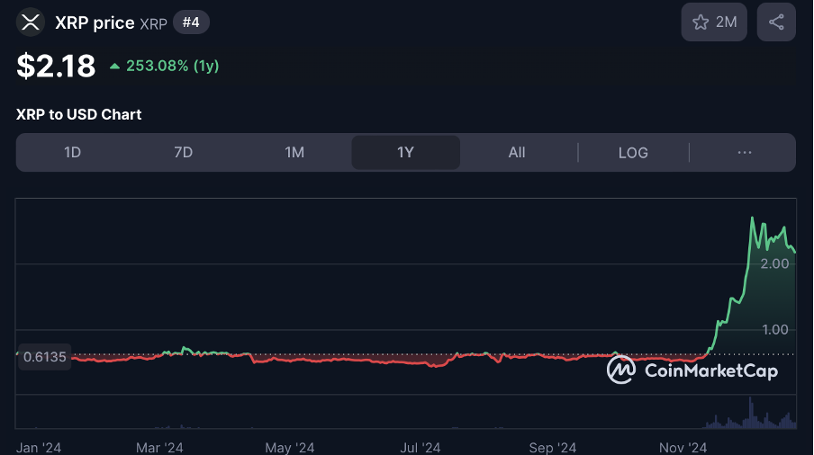This screenshot has width=814, height=455.
Task: Click the Nov '24 axis label
Action: 683,447
